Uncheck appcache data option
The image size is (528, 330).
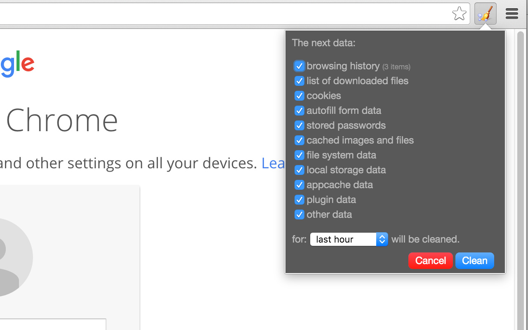coord(299,185)
